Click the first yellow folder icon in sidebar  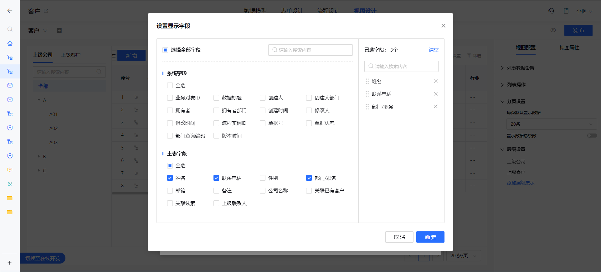coord(10,198)
